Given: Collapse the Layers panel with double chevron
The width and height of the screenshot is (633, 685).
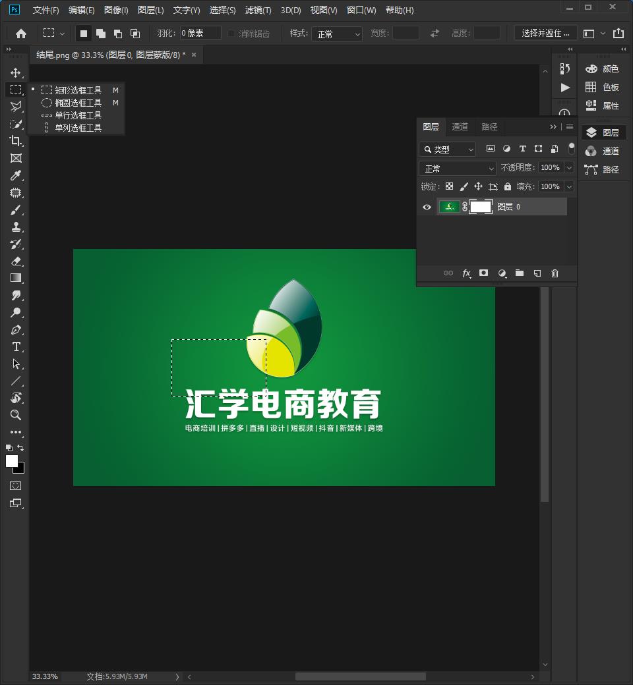Looking at the screenshot, I should coord(553,126).
